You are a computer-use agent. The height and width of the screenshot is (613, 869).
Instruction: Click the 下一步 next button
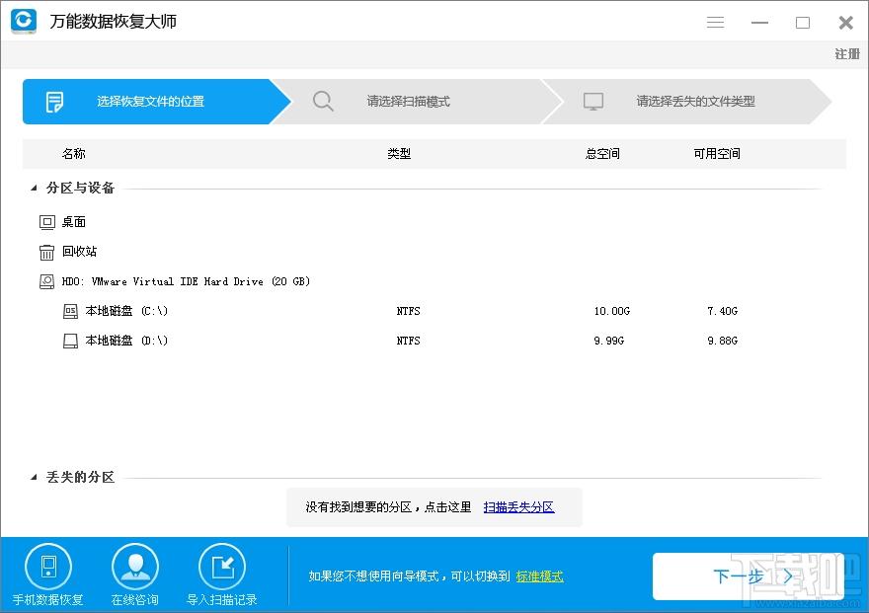point(749,576)
